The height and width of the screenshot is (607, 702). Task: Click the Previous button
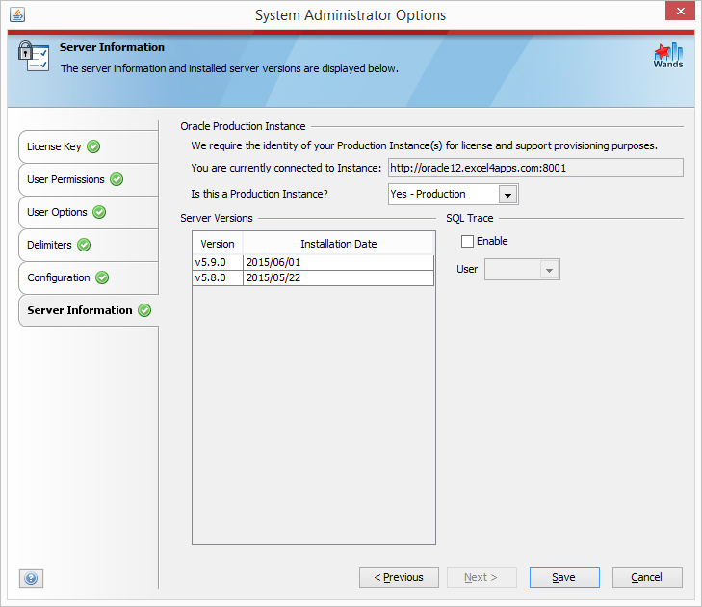coord(399,577)
